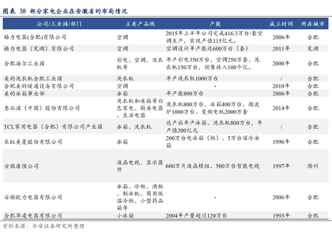Select header cell 成立时间
This screenshot has height=243, width=332.
click(281, 24)
